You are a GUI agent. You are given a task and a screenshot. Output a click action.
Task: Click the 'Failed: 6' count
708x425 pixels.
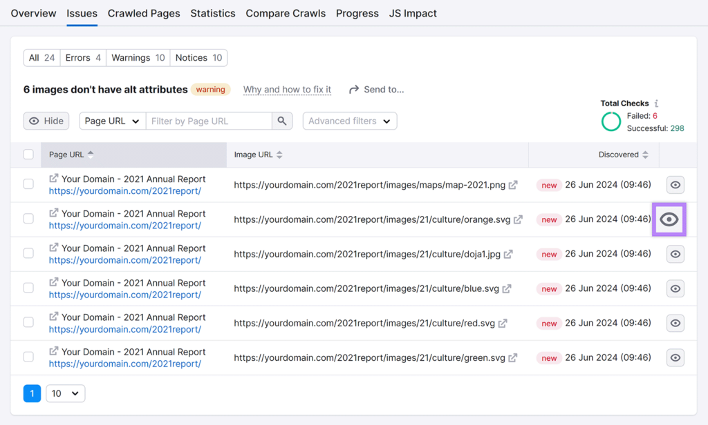(x=642, y=116)
